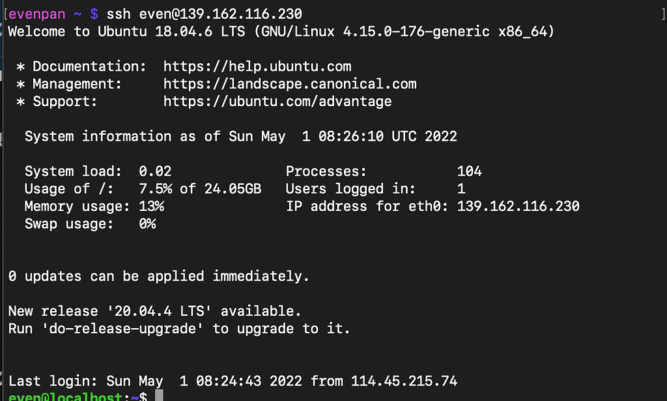Image resolution: width=667 pixels, height=401 pixels.
Task: Click the eth0 IP address 139.162.116.230
Action: click(518, 206)
